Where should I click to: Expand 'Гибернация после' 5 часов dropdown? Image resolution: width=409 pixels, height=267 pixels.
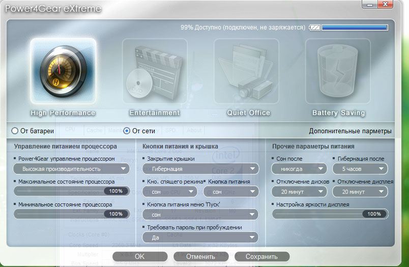[360, 169]
